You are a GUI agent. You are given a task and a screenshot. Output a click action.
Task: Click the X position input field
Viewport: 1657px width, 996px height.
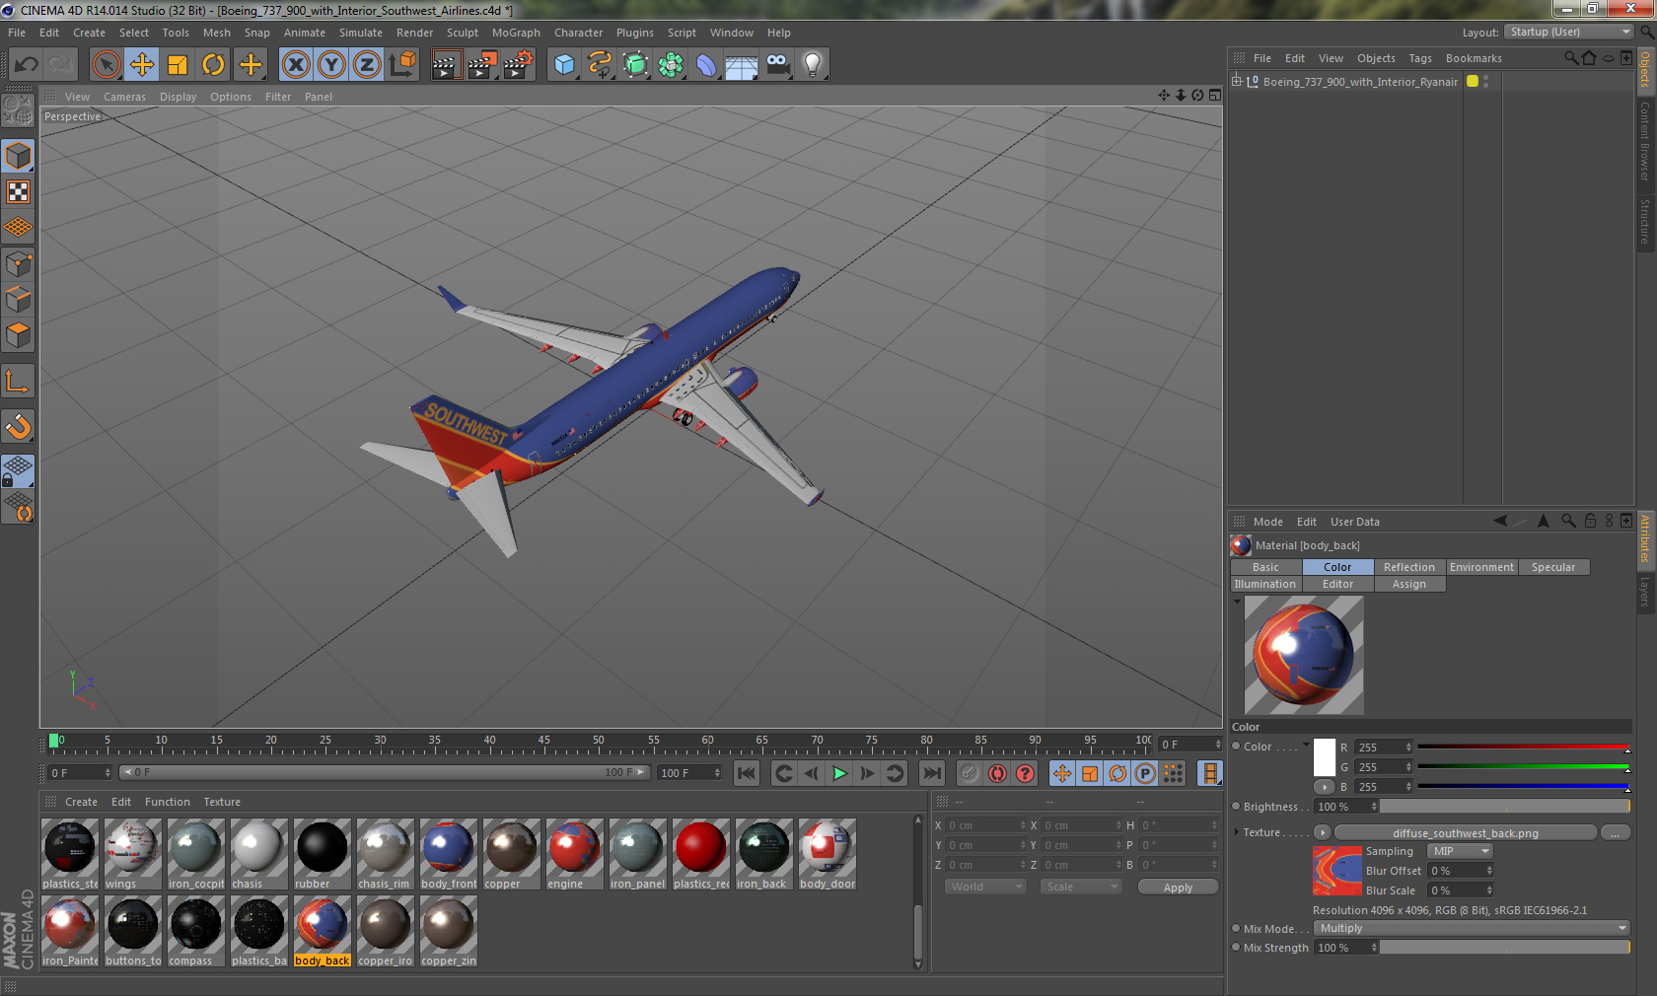[x=987, y=825]
